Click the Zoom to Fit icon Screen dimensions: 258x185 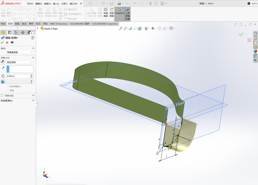pyautogui.click(x=121, y=29)
